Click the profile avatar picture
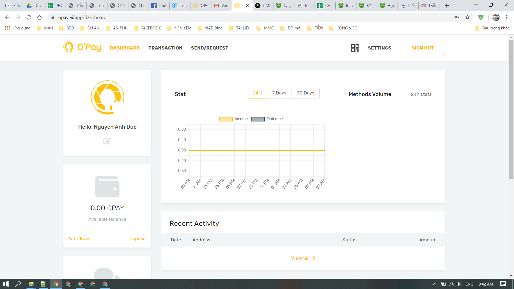Image resolution: width=514 pixels, height=289 pixels. 107,97
